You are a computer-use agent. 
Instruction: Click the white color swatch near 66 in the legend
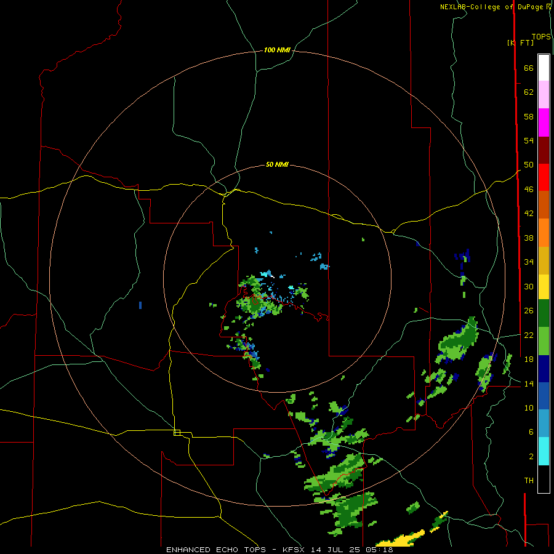[x=544, y=68]
